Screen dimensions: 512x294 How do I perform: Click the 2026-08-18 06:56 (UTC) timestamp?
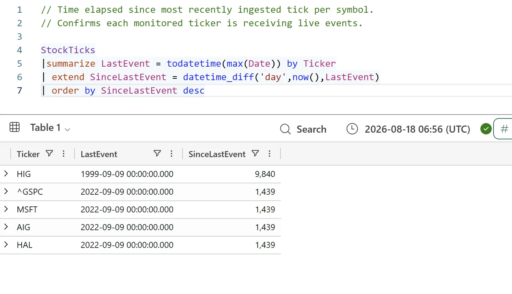coord(418,129)
